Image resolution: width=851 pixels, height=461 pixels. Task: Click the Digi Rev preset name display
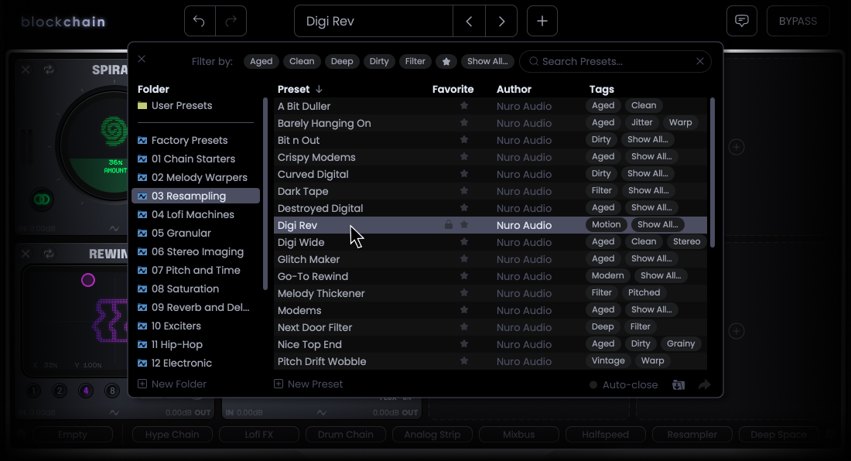[374, 21]
